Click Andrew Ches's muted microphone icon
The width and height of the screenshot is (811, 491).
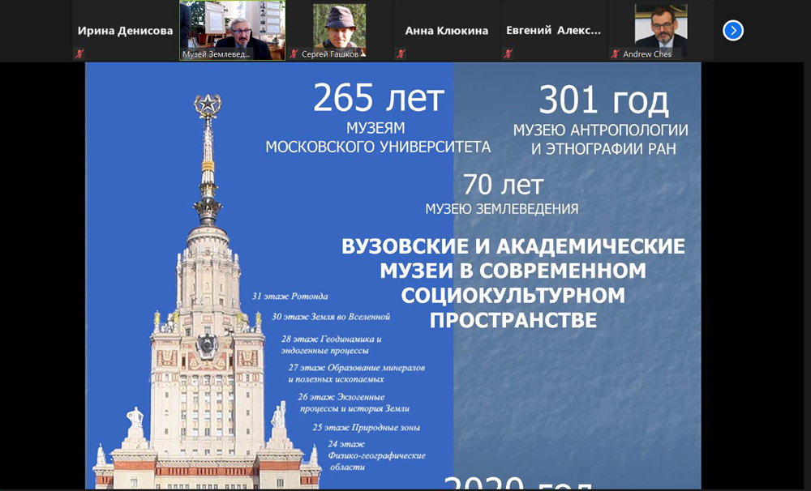[616, 54]
